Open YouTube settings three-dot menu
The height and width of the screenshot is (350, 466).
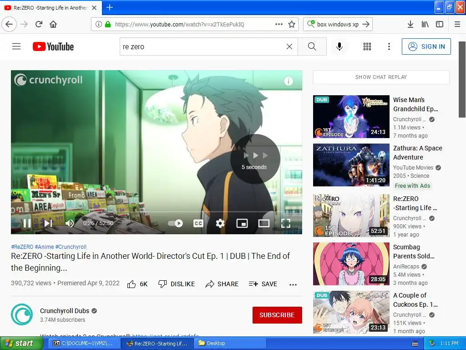pyautogui.click(x=389, y=46)
